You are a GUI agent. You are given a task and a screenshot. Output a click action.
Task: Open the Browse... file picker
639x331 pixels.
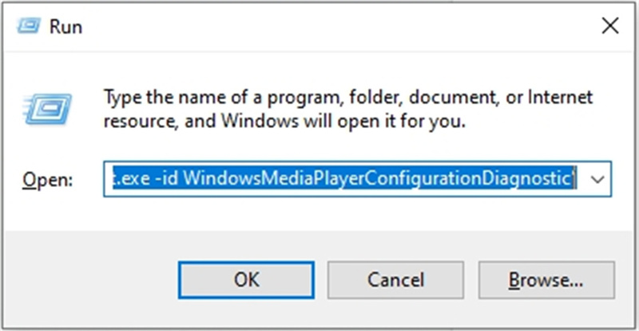547,280
